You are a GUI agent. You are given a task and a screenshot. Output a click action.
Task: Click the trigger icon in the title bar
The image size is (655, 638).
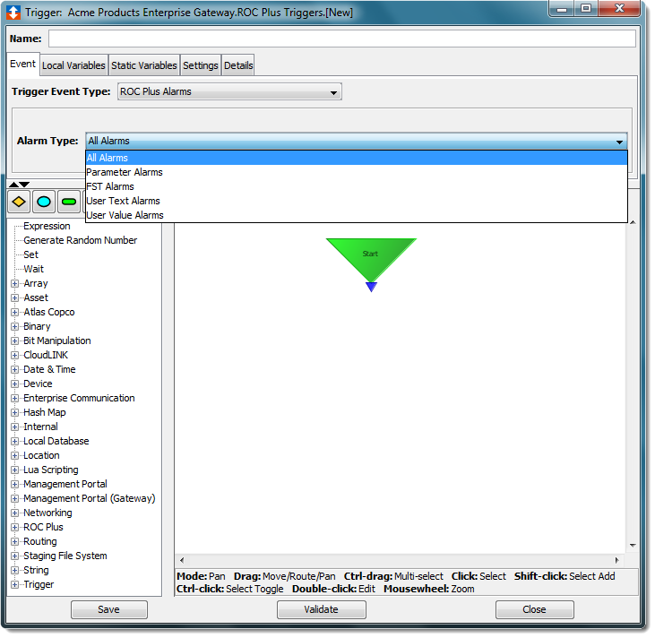point(14,13)
